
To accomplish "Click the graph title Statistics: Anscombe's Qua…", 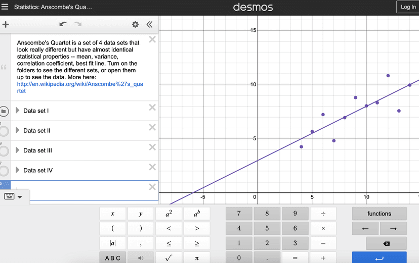I will tap(53, 7).
